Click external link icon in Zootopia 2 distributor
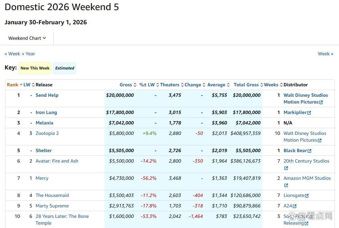The image size is (339, 228). pos(319,140)
